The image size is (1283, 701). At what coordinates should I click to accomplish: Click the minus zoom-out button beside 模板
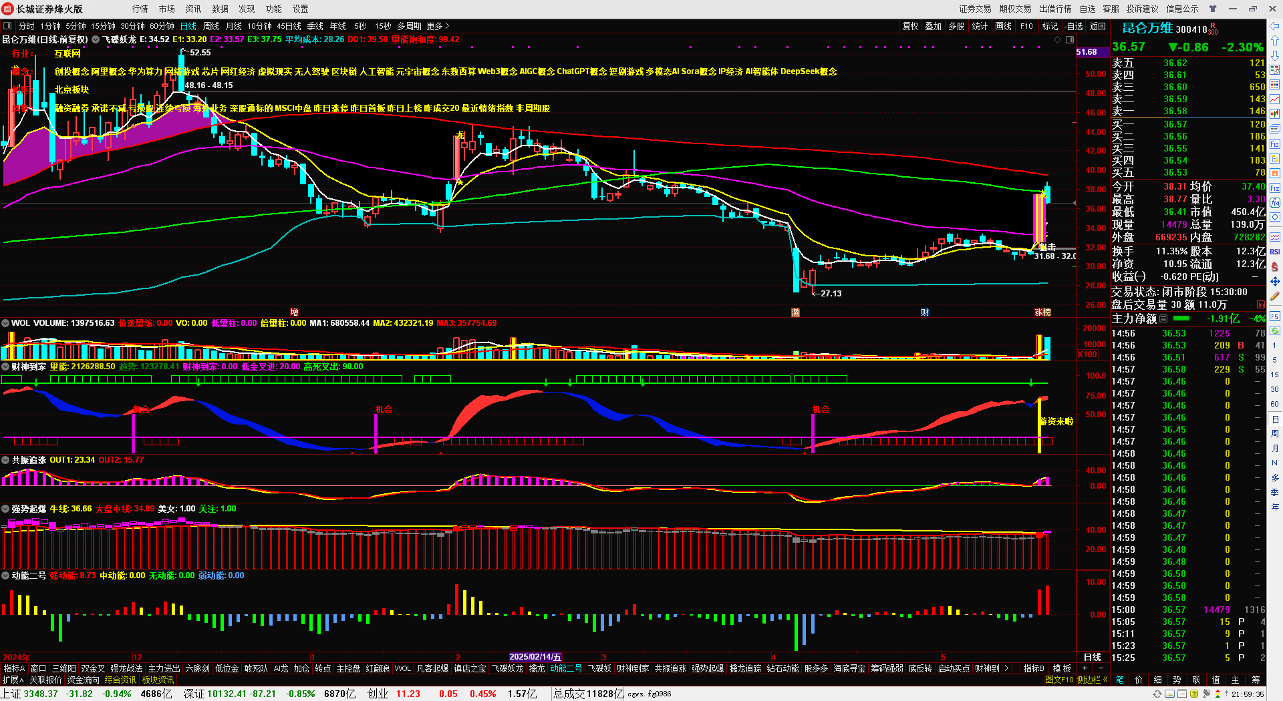tap(1101, 668)
